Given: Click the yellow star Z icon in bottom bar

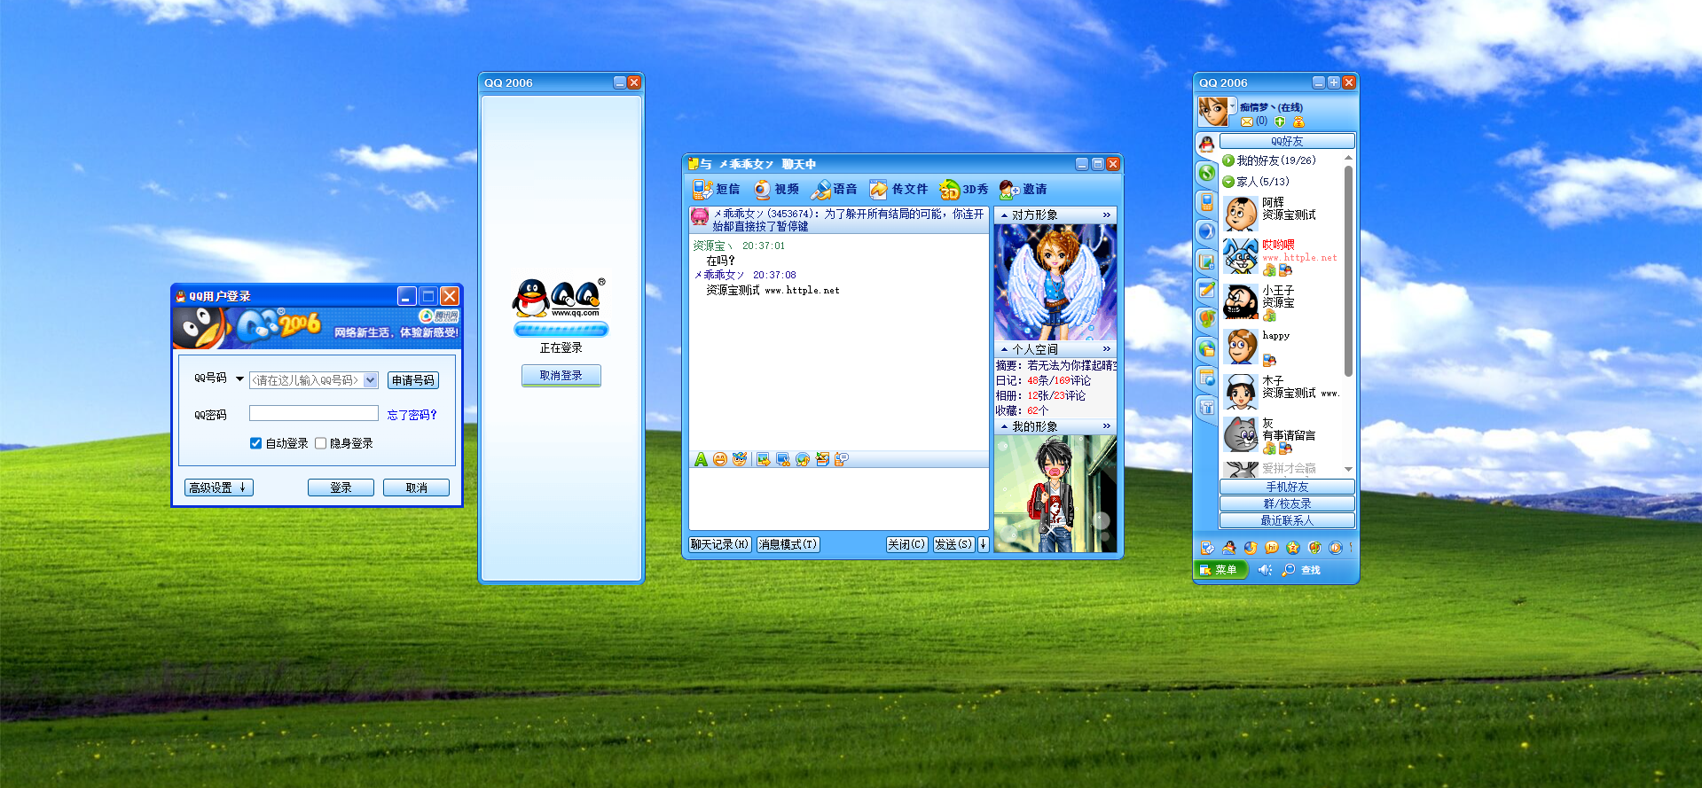Looking at the screenshot, I should click(x=1292, y=548).
